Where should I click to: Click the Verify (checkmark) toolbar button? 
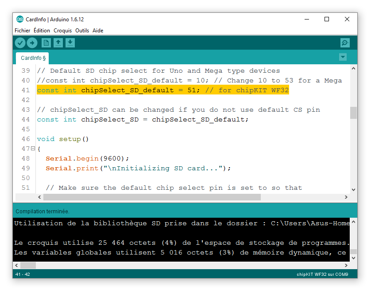point(20,43)
